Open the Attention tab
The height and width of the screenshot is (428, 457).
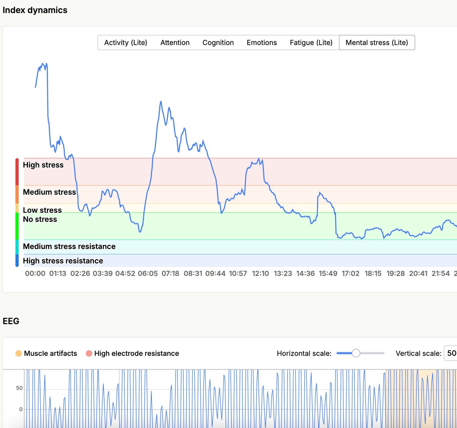click(175, 43)
